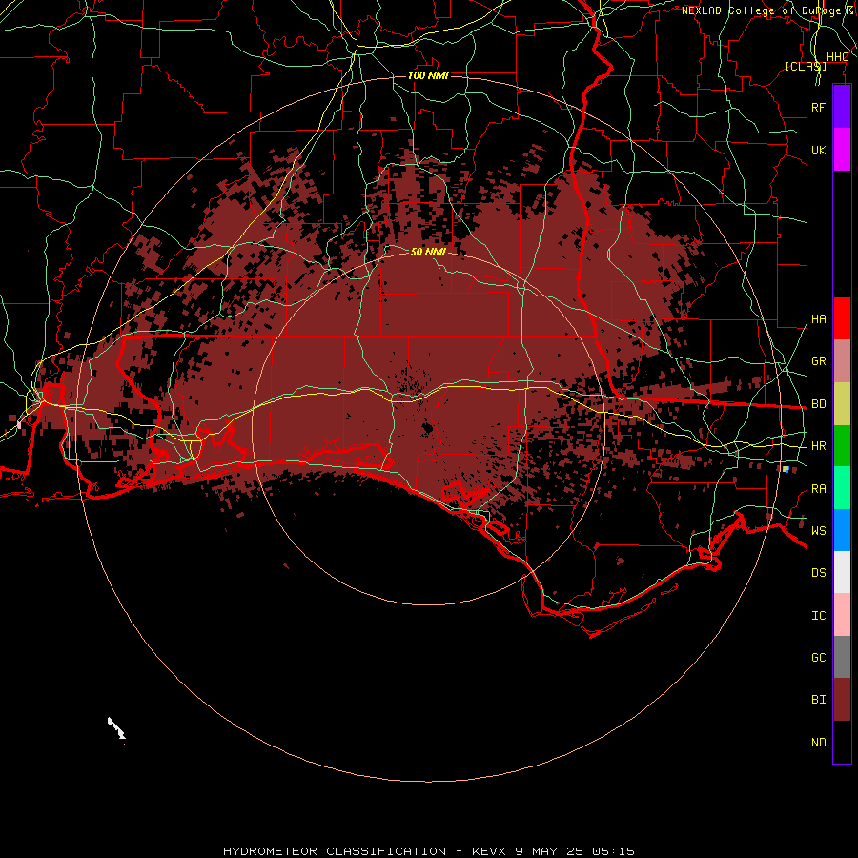Viewport: 858px width, 858px height.
Task: Click the BD legend label
Action: click(x=819, y=404)
